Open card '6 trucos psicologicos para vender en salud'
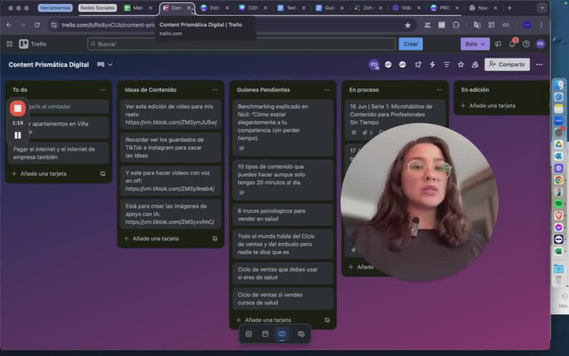 pos(283,215)
